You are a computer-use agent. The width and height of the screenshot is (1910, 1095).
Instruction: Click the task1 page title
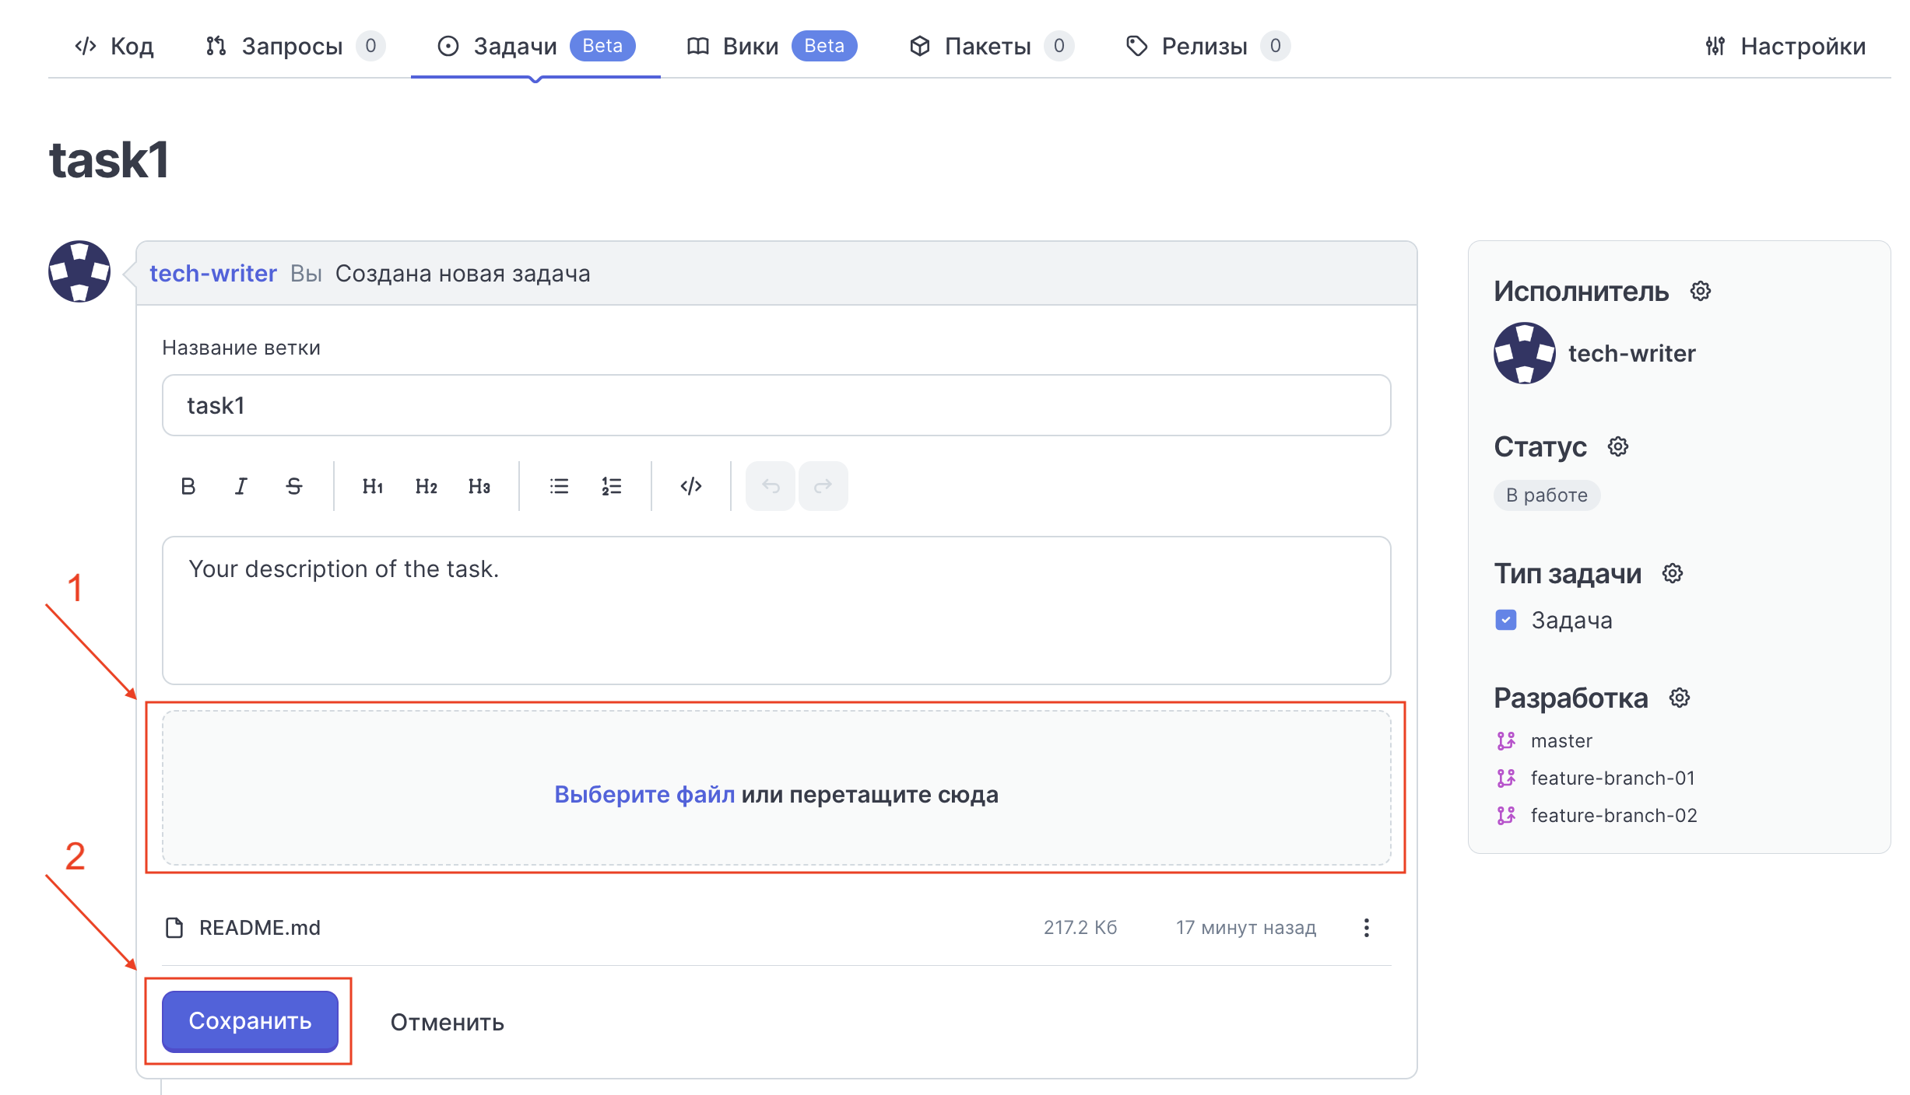[108, 160]
